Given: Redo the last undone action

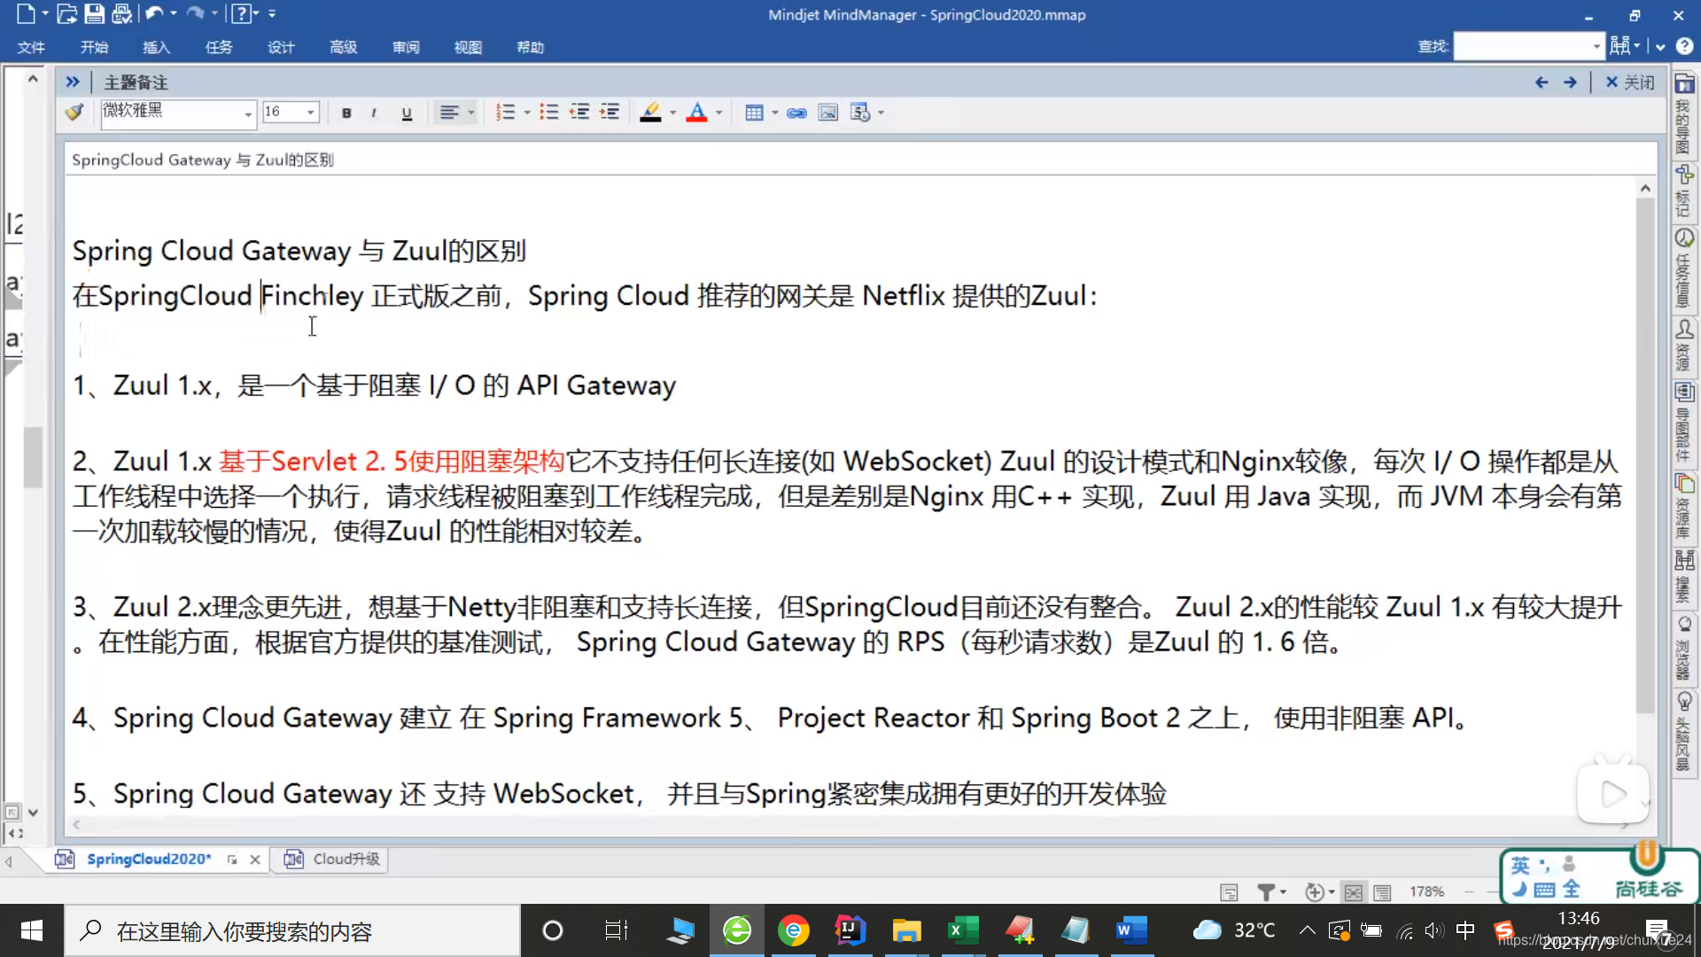Looking at the screenshot, I should click(196, 14).
